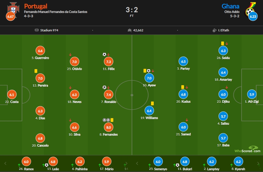Open the Portugal team name link
Image resolution: width=263 pixels, height=172 pixels.
tap(36, 6)
